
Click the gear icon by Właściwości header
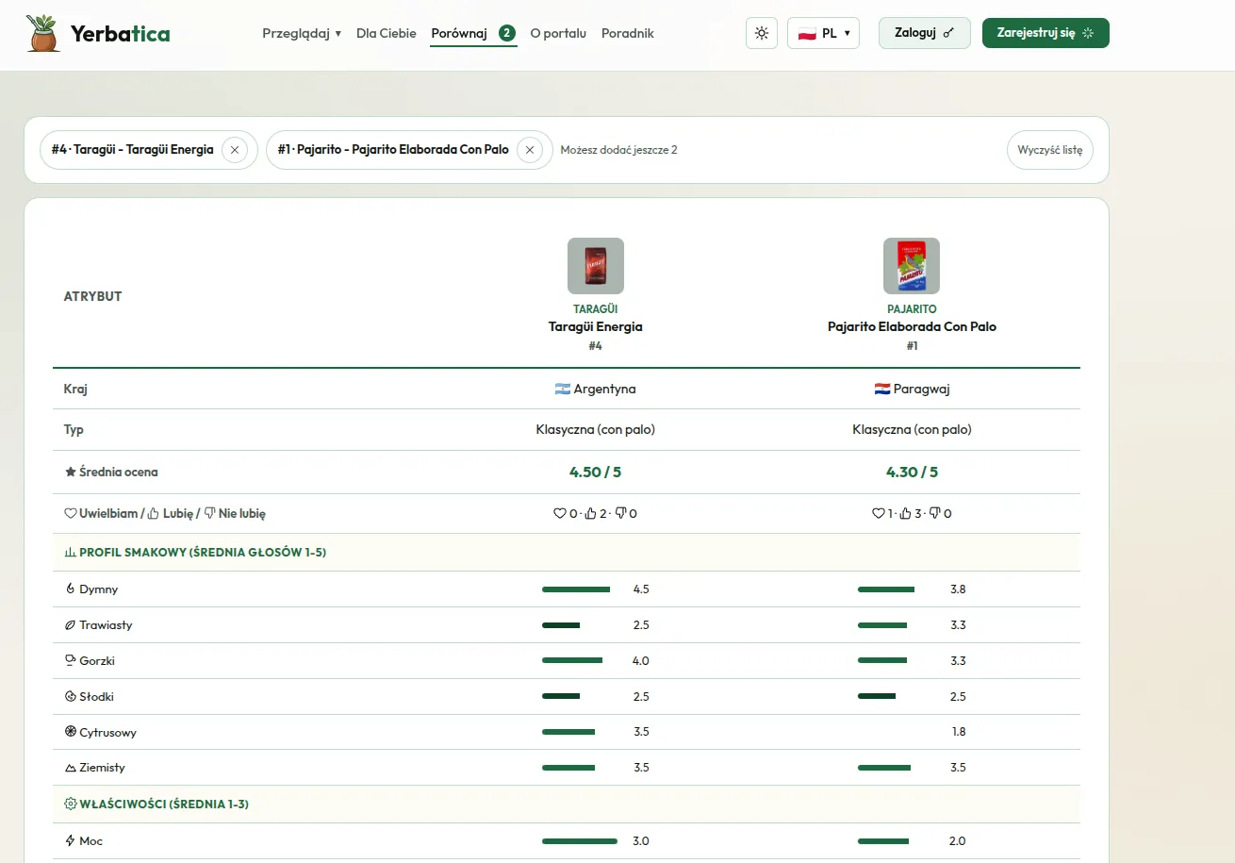[70, 804]
